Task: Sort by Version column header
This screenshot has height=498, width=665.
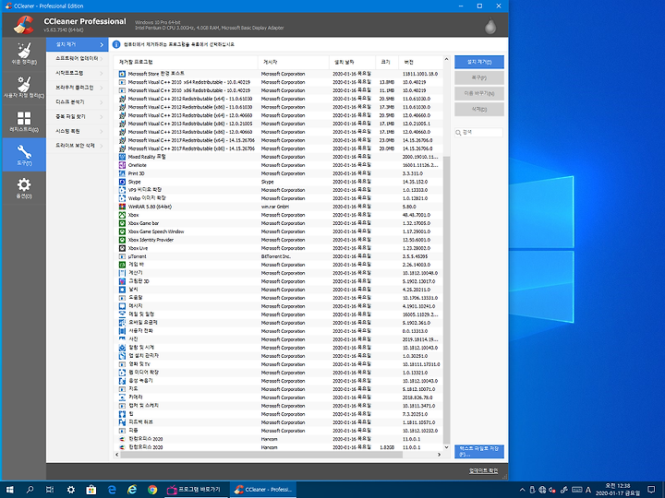Action: click(421, 63)
